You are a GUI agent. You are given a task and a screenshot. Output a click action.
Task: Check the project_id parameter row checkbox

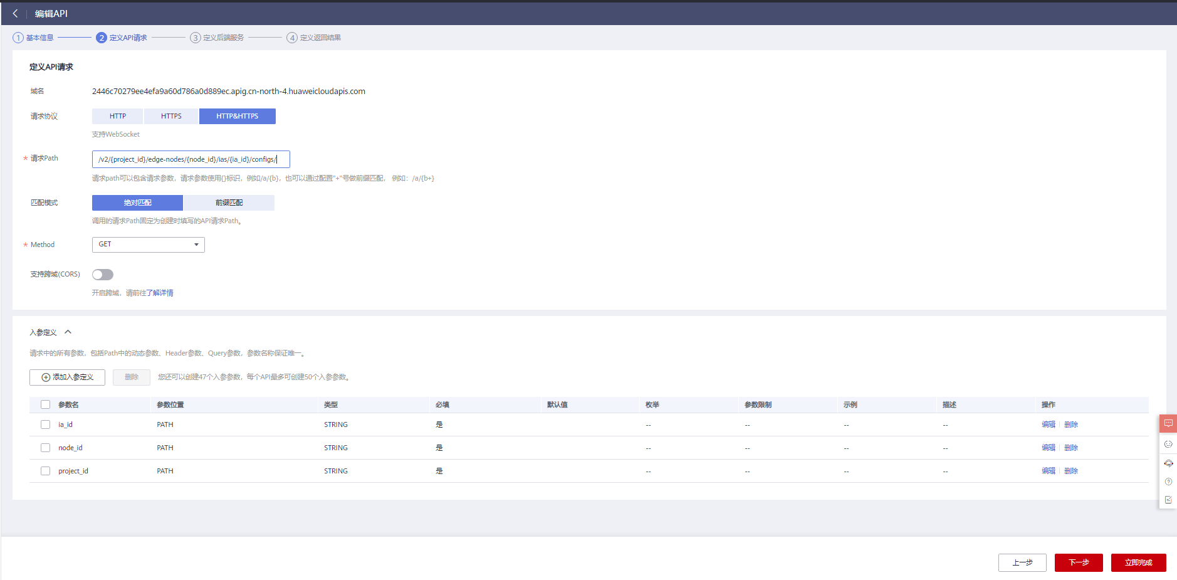click(x=45, y=471)
